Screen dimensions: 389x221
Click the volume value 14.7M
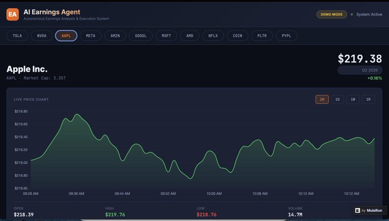pyautogui.click(x=295, y=215)
